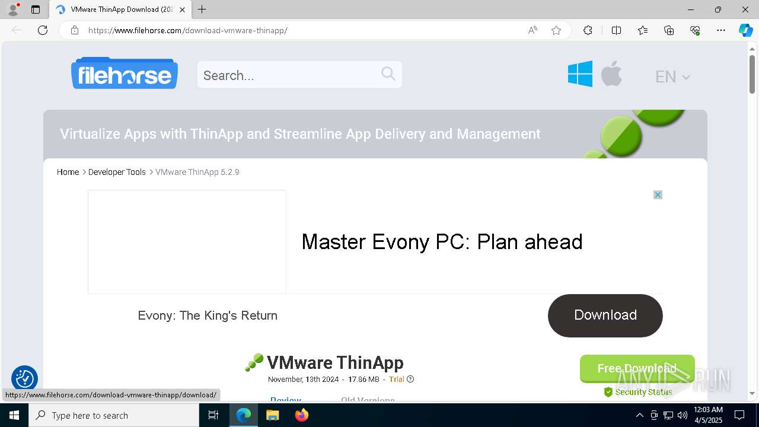Go to Home breadcrumb
The image size is (759, 427).
pos(68,172)
